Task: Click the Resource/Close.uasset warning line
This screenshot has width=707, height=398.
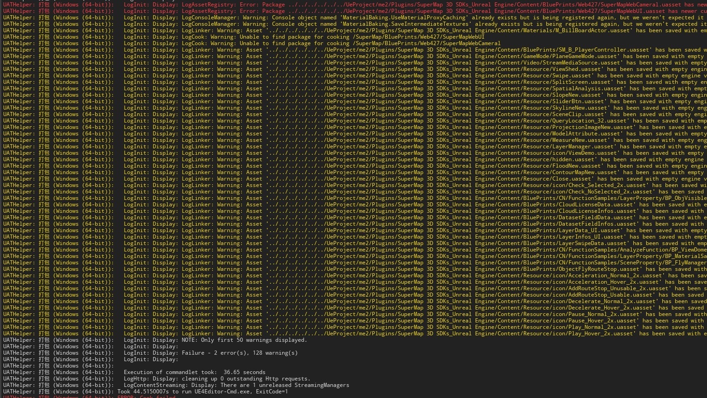Action: (x=355, y=179)
